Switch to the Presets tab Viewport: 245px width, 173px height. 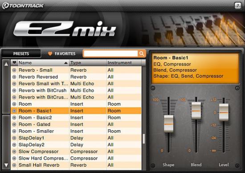click(21, 54)
